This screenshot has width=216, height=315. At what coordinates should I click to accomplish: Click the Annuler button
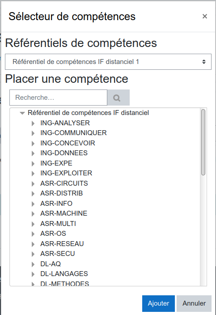pyautogui.click(x=194, y=303)
